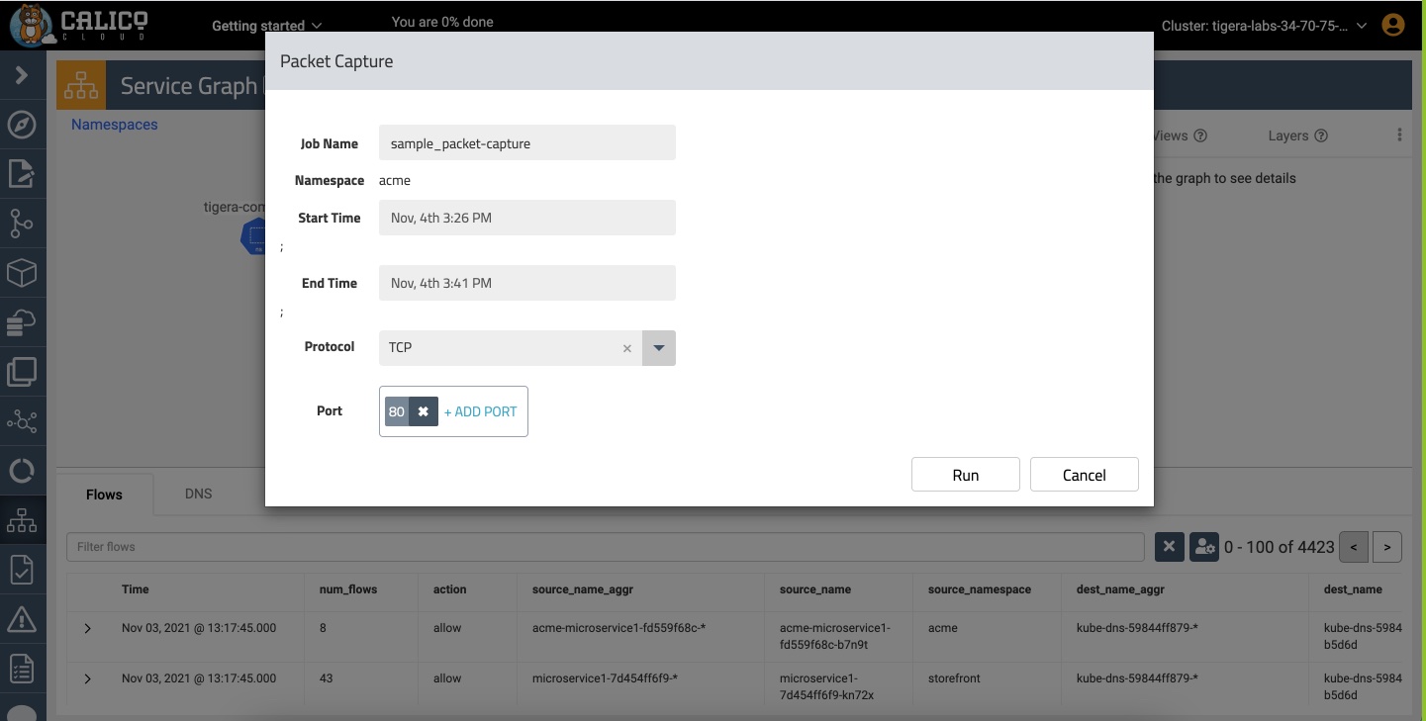Expand the acme-microservice1 flow row
The height and width of the screenshot is (721, 1426).
pos(87,628)
